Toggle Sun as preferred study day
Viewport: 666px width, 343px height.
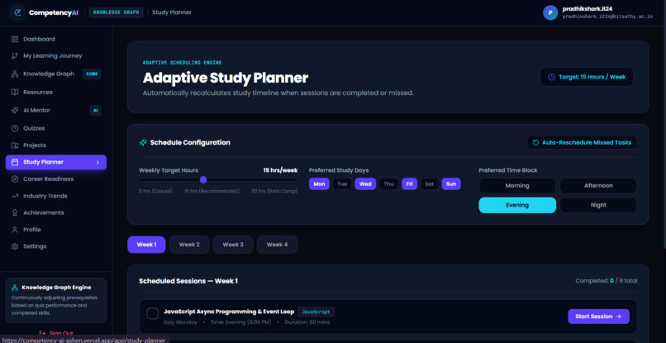pyautogui.click(x=451, y=184)
